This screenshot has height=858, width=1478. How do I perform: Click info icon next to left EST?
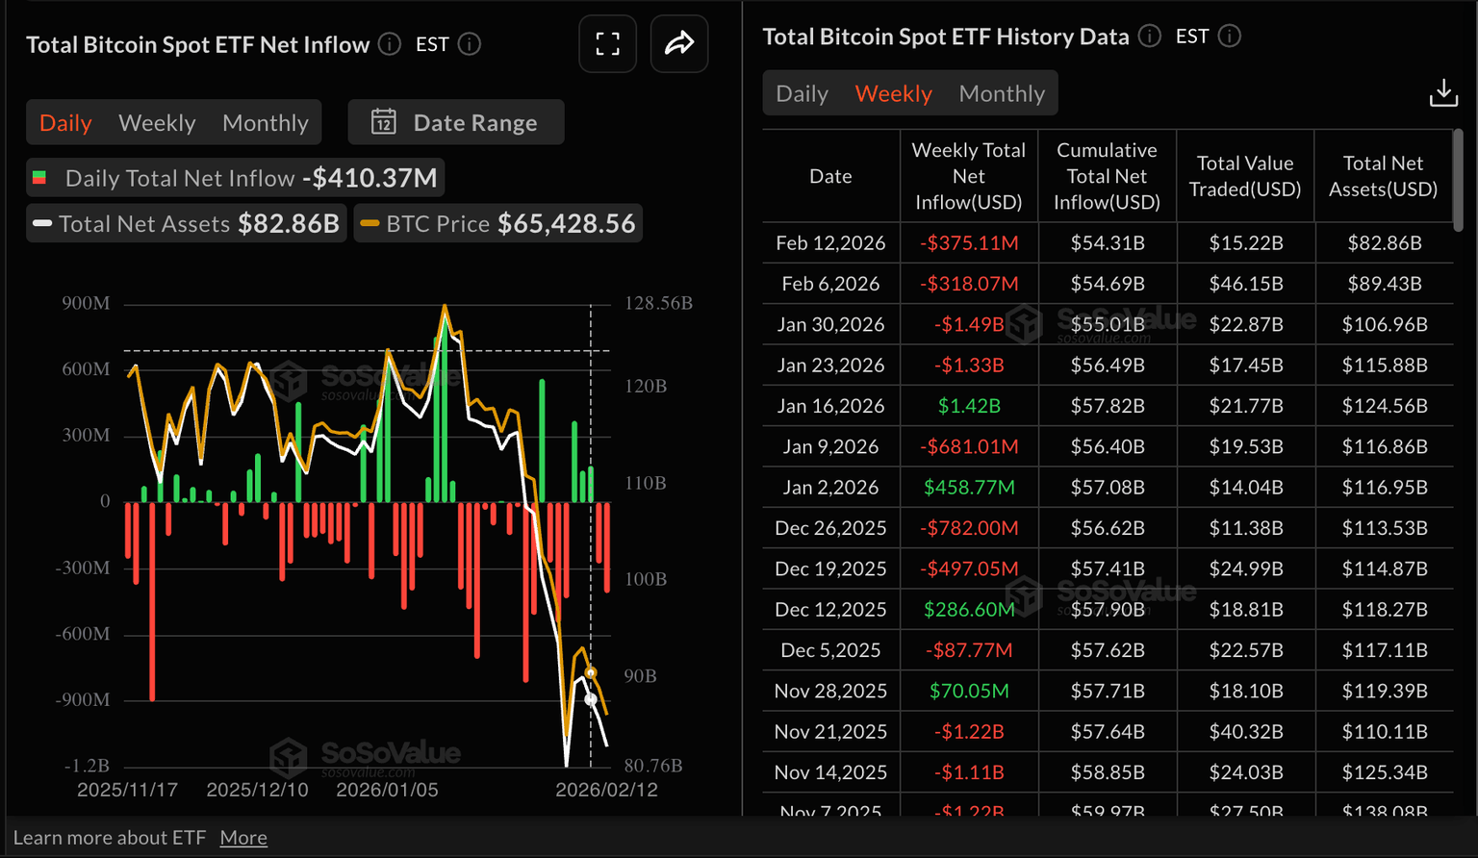point(470,44)
